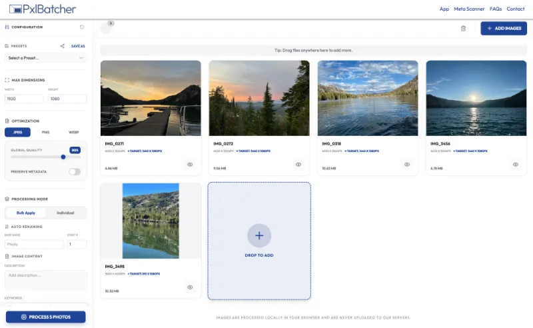Select the IMG_3498 portrait thumbnail

pyautogui.click(x=151, y=221)
